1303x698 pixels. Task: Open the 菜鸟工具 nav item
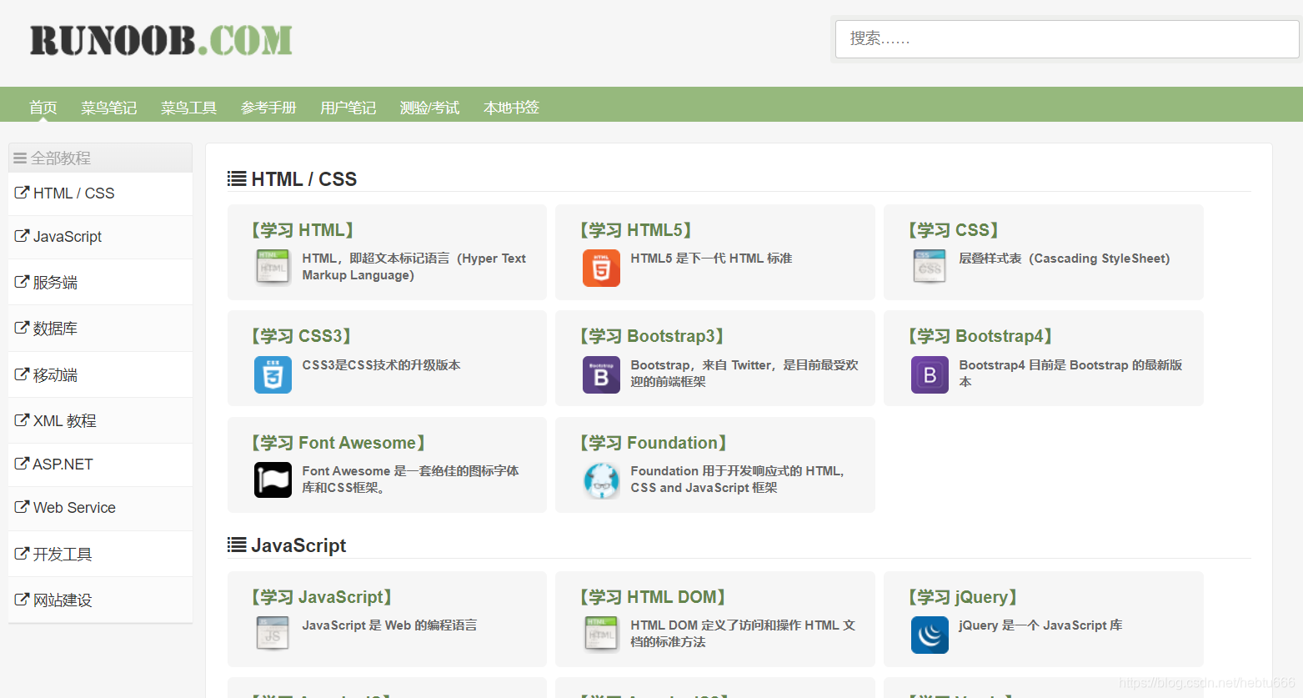[188, 108]
